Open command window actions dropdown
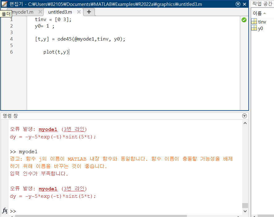The height and width of the screenshot is (217, 274). [x=244, y=116]
